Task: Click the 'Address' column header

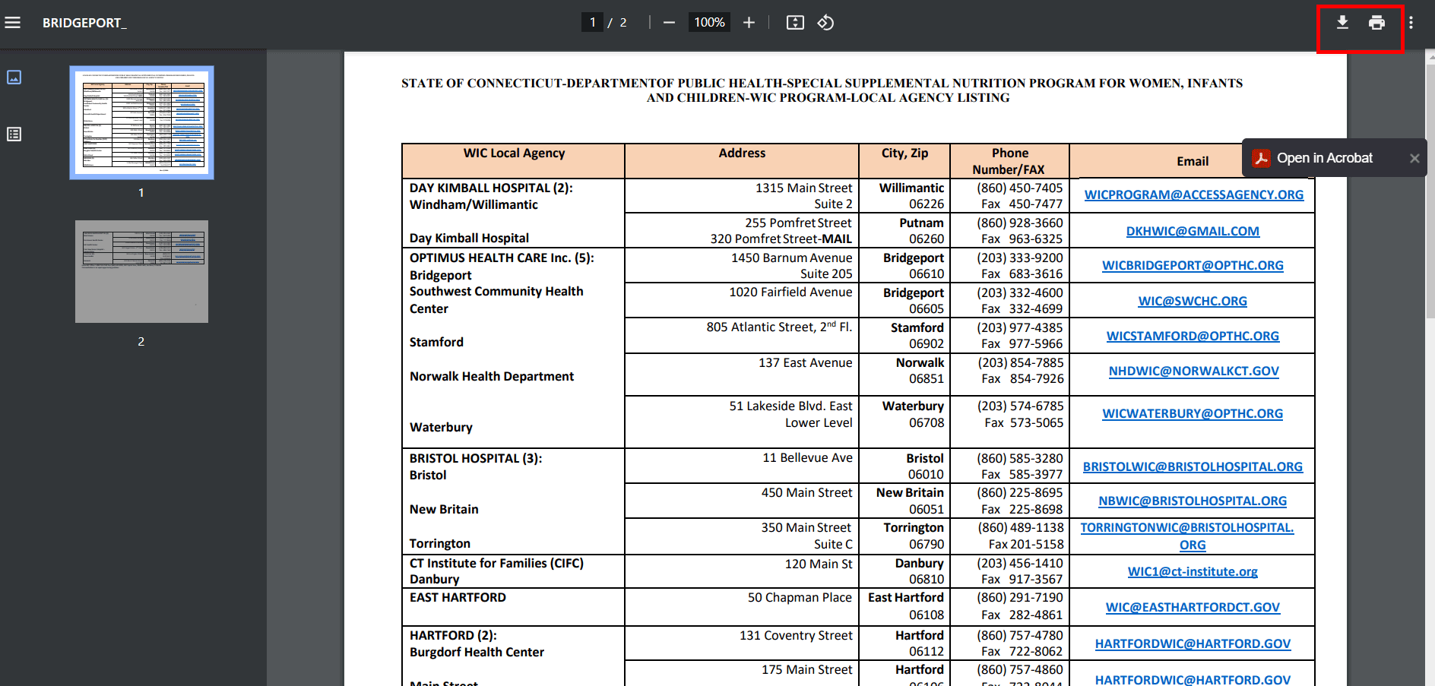Action: click(742, 153)
